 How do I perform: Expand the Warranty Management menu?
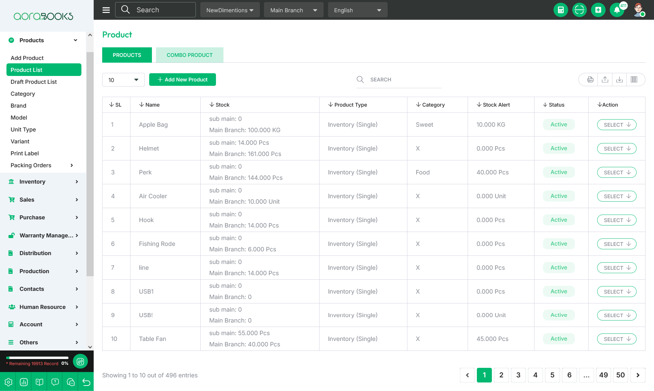coord(43,235)
